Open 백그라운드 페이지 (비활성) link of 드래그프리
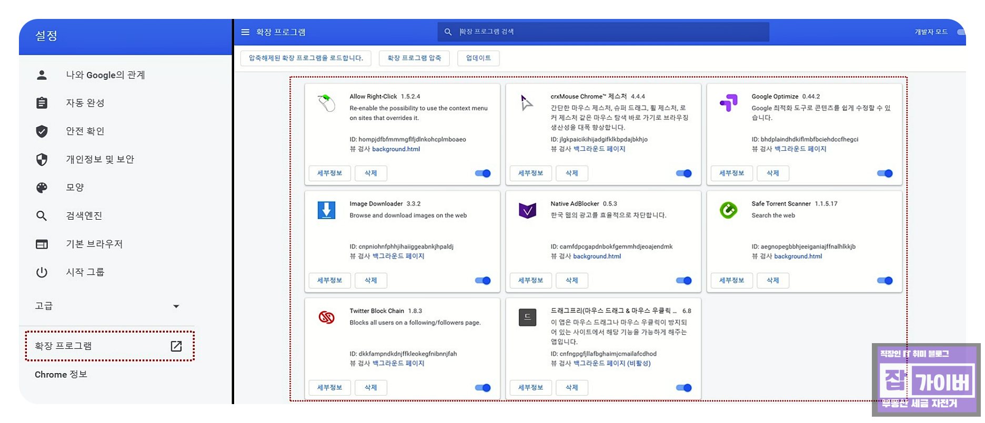Viewport: 985px width, 423px height. tap(612, 364)
